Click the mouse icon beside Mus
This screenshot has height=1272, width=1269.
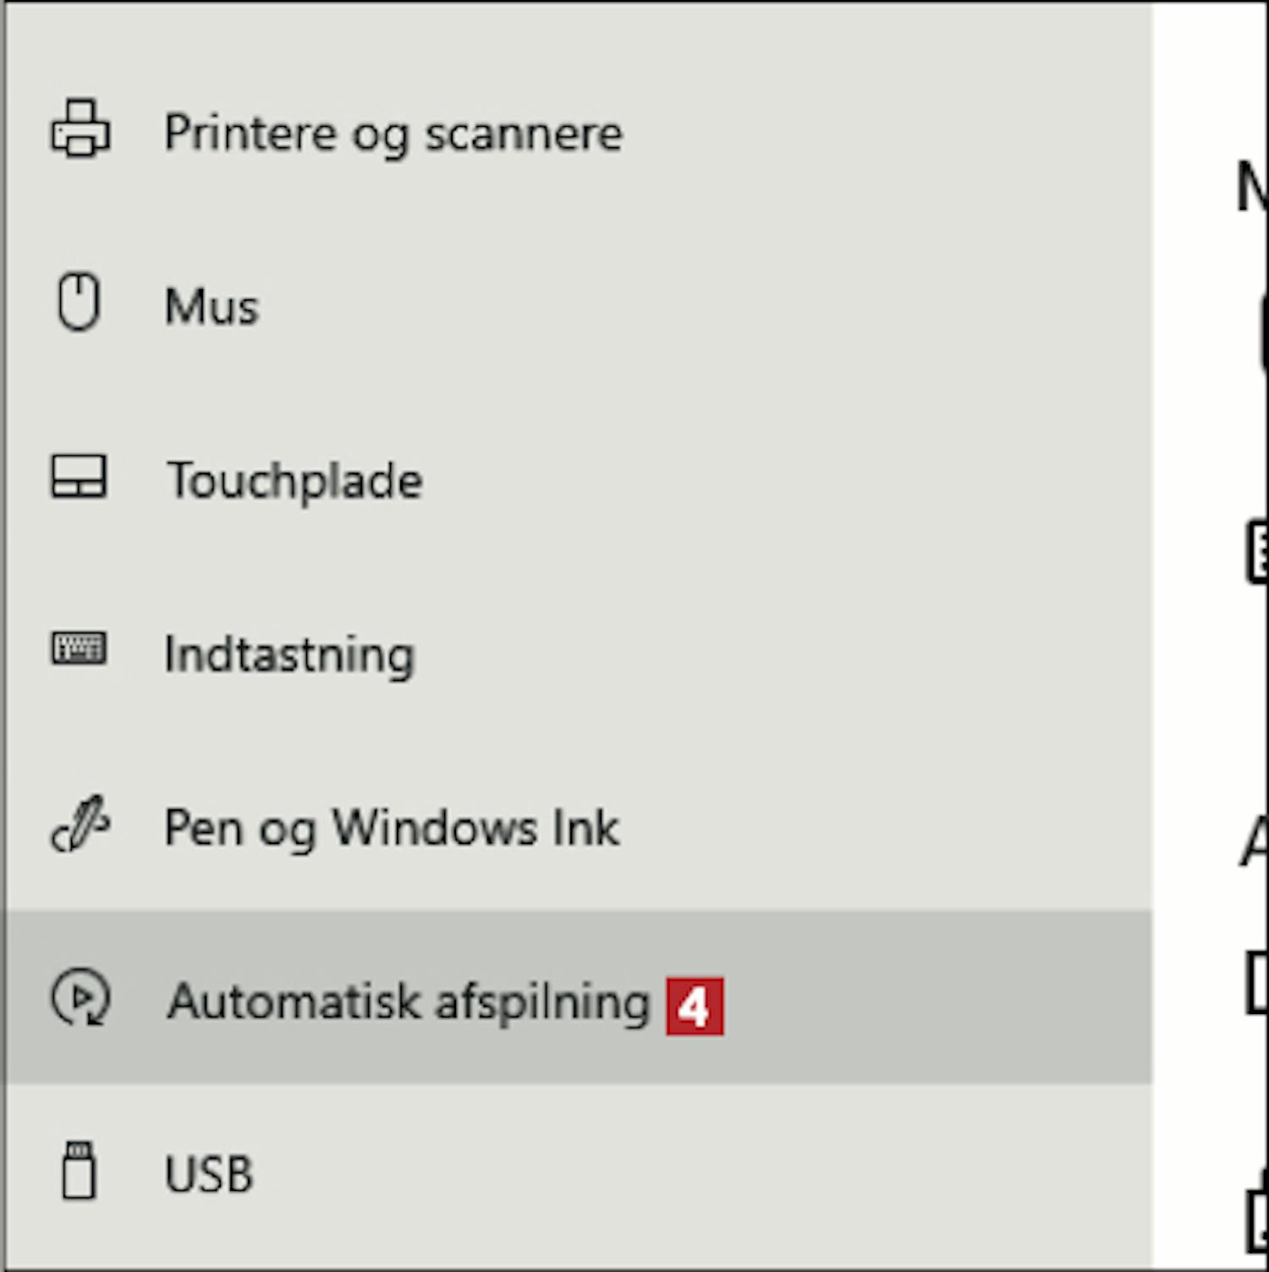coord(79,302)
